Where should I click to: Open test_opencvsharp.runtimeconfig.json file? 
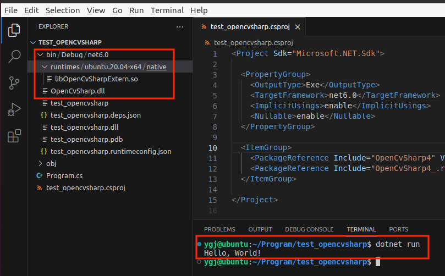click(110, 152)
